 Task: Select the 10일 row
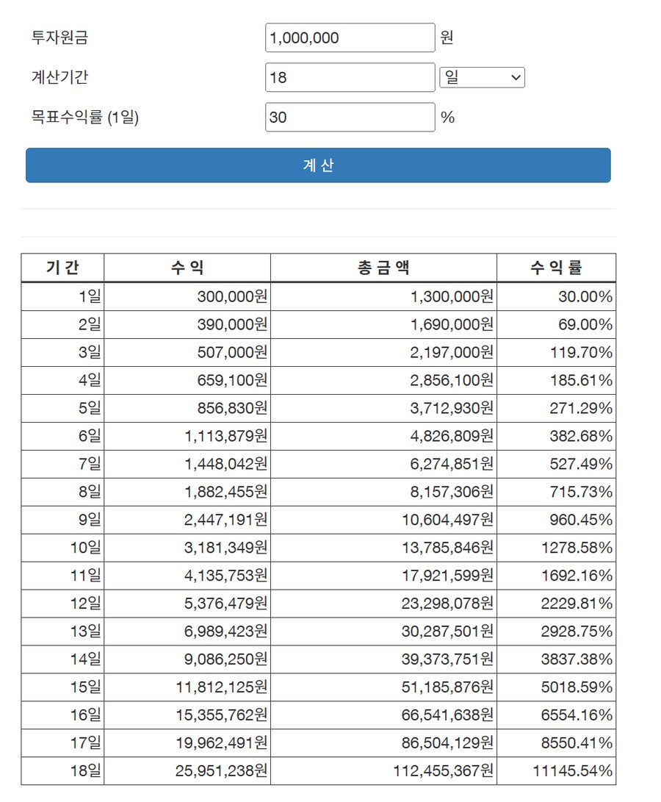pyautogui.click(x=62, y=547)
